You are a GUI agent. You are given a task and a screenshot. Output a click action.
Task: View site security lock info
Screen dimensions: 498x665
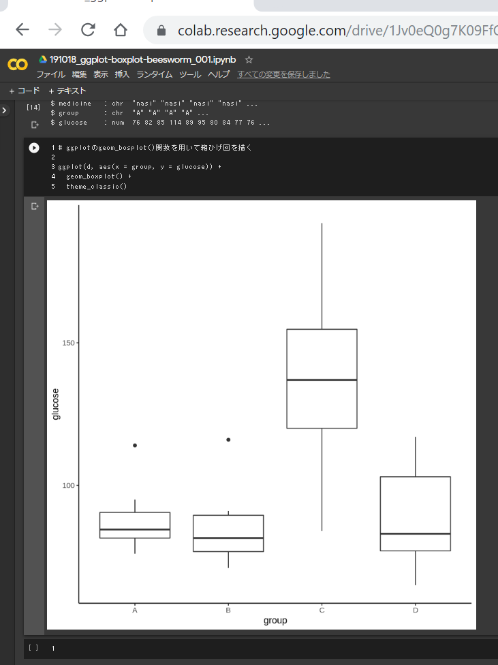(x=161, y=31)
